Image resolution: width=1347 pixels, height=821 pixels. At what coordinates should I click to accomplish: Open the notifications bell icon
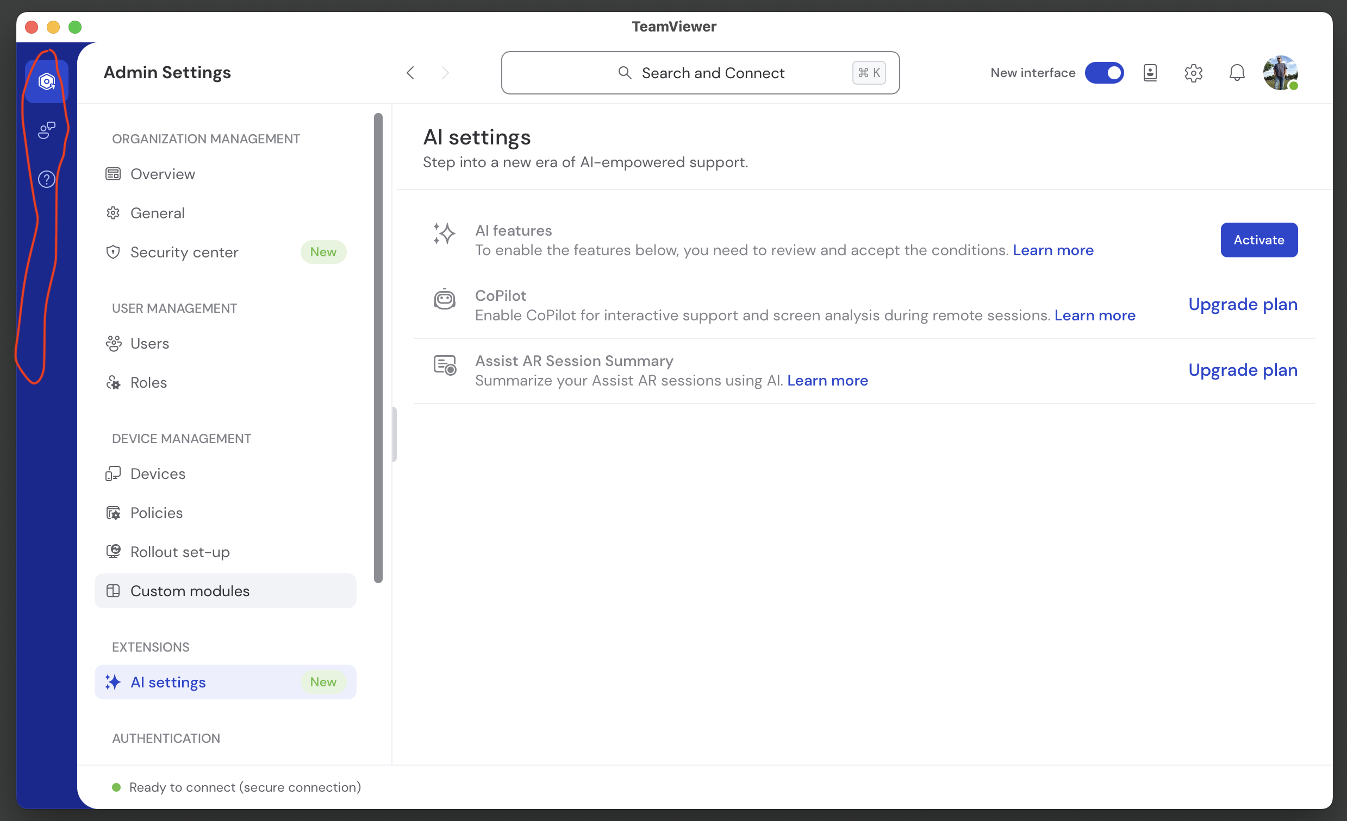[x=1237, y=73]
